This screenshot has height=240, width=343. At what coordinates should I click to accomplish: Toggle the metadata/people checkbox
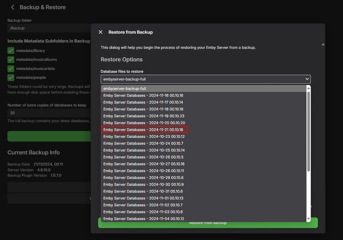[11, 78]
